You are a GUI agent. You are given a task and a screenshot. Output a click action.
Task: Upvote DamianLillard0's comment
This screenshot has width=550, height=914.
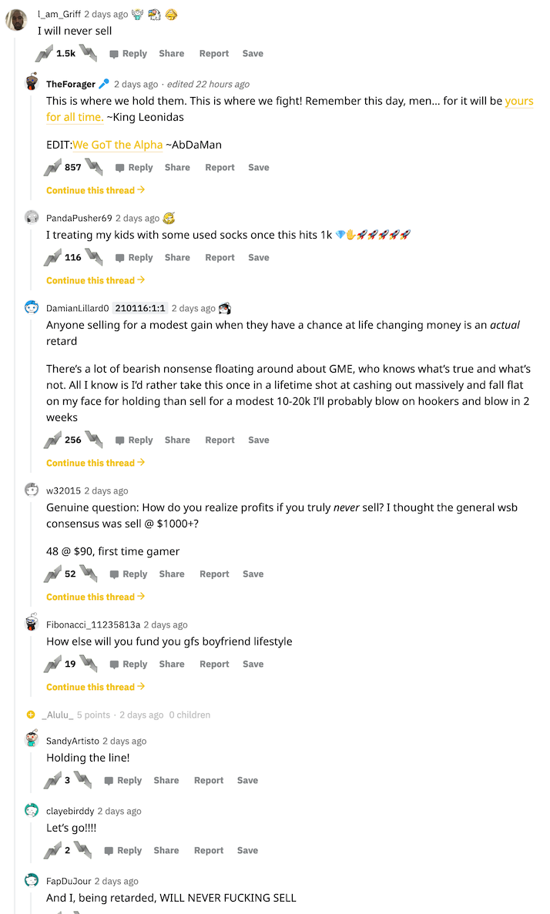click(x=52, y=440)
